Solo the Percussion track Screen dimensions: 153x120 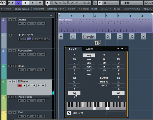14,51
